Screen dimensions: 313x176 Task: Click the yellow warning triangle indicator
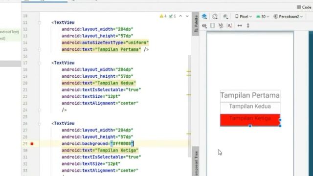163,16
